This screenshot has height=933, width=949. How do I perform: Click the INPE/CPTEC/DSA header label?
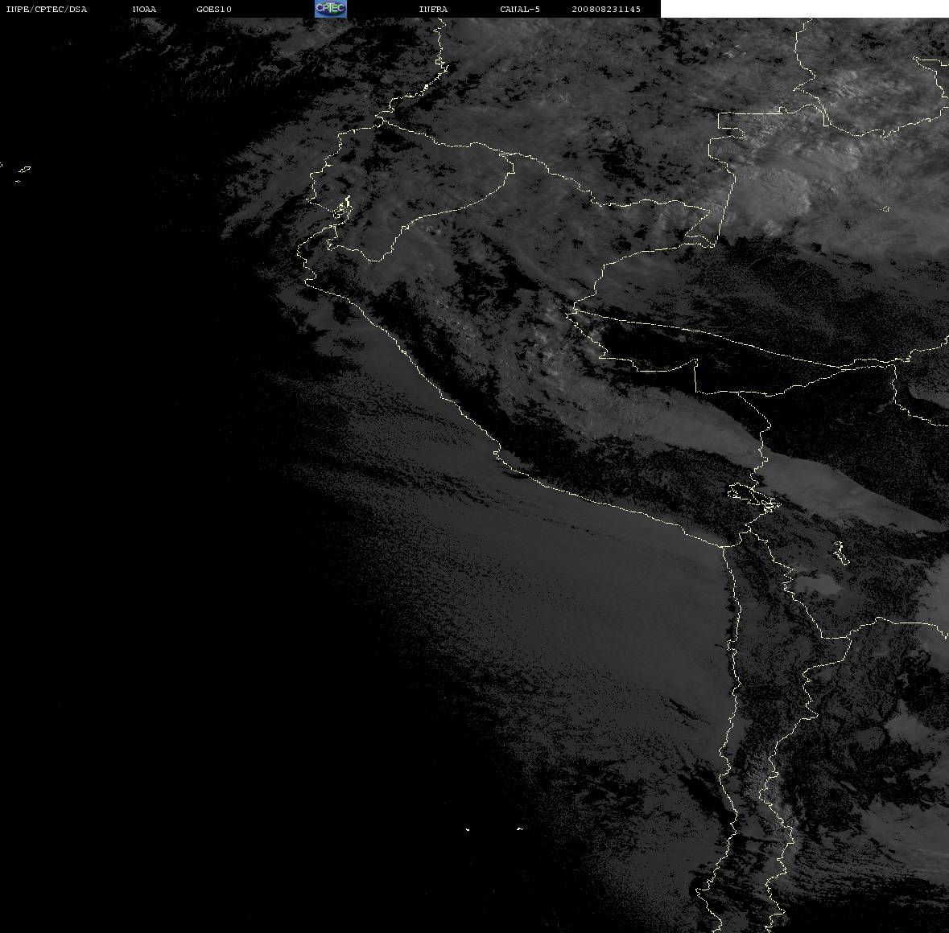pyautogui.click(x=47, y=9)
